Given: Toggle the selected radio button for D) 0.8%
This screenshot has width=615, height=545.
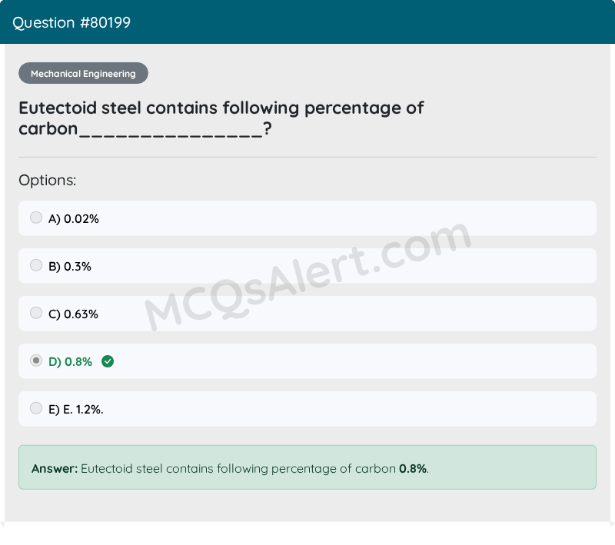Looking at the screenshot, I should (36, 361).
